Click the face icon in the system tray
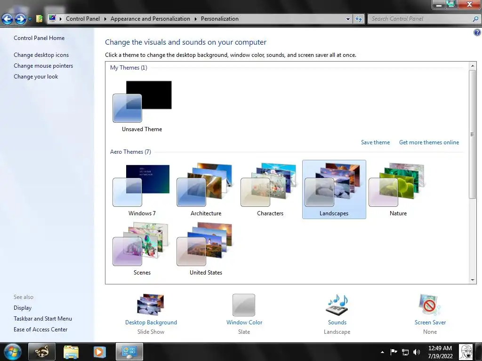 tap(466, 352)
